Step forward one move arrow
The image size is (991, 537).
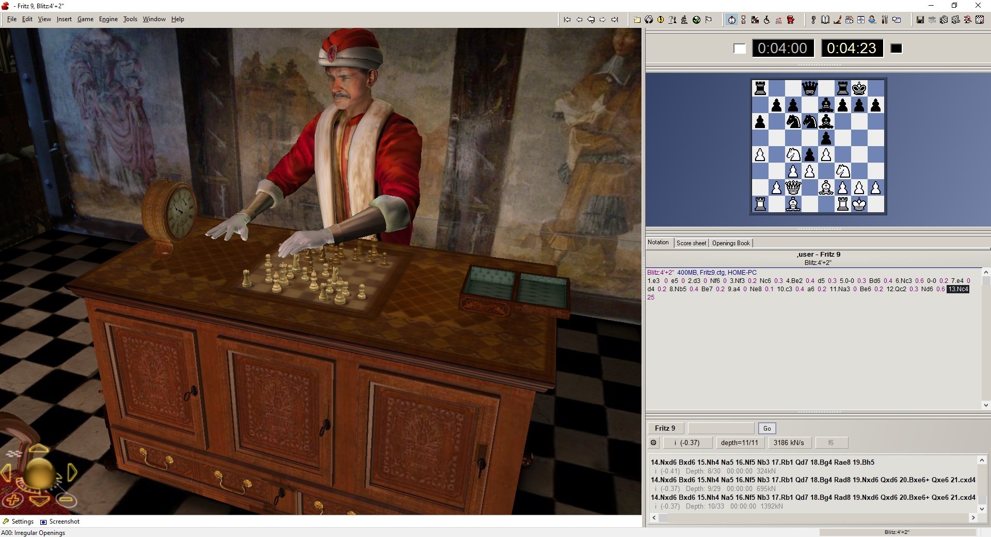[602, 20]
